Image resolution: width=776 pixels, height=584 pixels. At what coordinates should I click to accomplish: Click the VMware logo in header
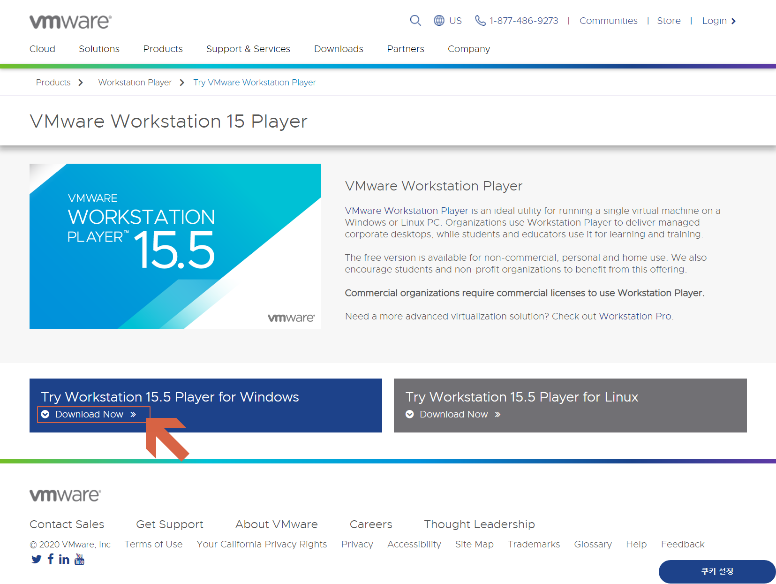70,22
